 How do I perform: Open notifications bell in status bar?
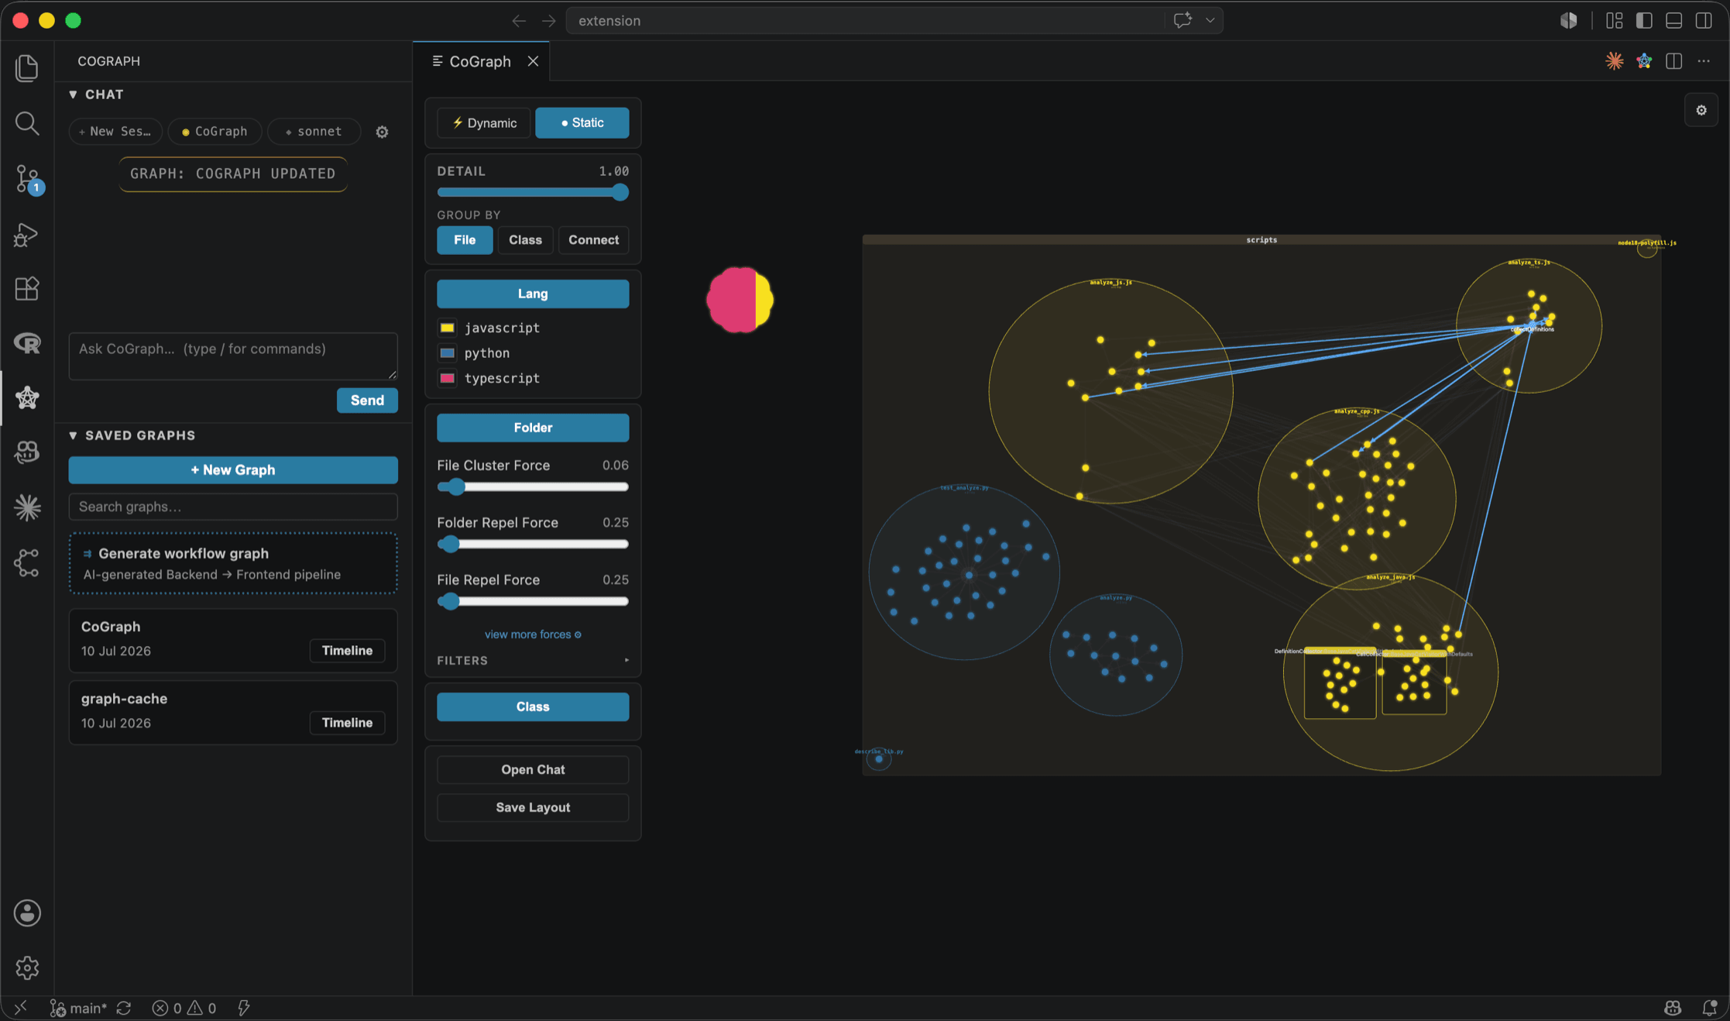pyautogui.click(x=1709, y=1008)
